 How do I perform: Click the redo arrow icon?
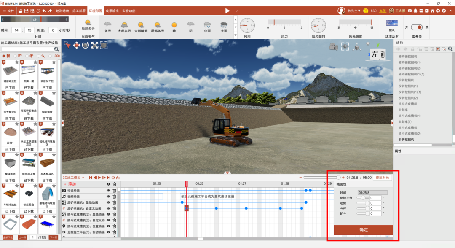pyautogui.click(x=50, y=11)
